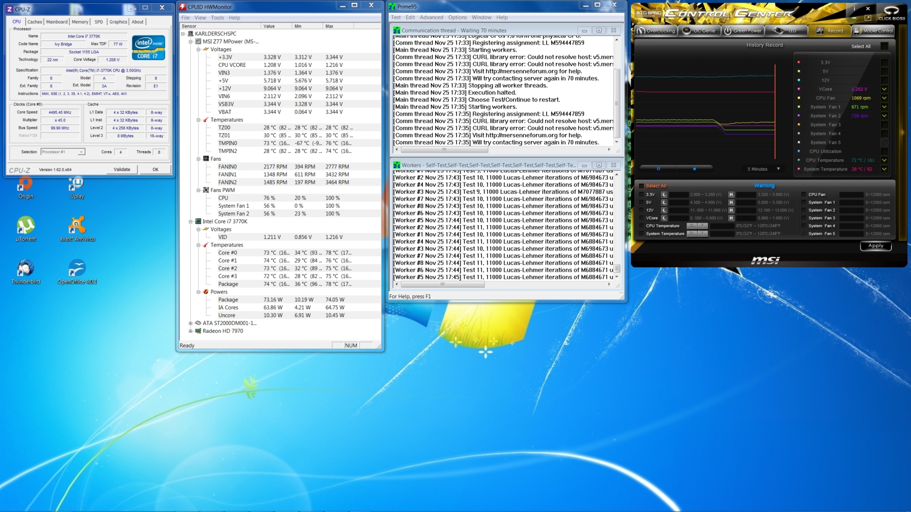Viewport: 911px width, 512px height.
Task: Check Select All in History Record
Action: [x=884, y=46]
